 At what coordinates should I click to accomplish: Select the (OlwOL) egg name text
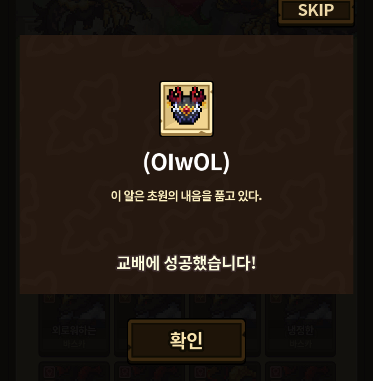click(186, 162)
